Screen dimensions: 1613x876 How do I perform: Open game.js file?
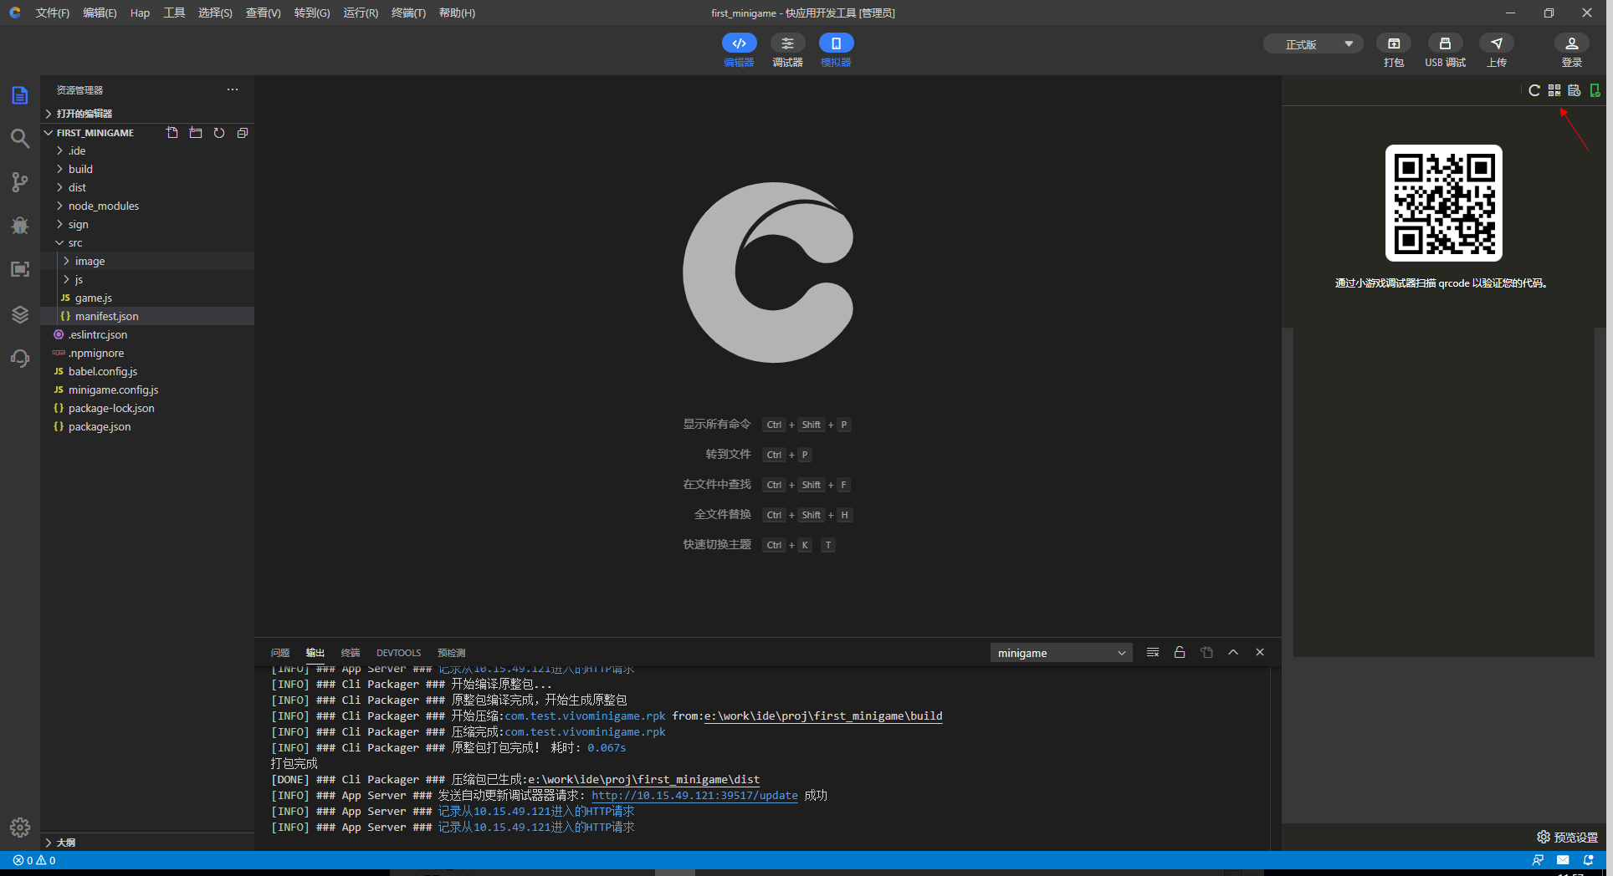(x=147, y=298)
